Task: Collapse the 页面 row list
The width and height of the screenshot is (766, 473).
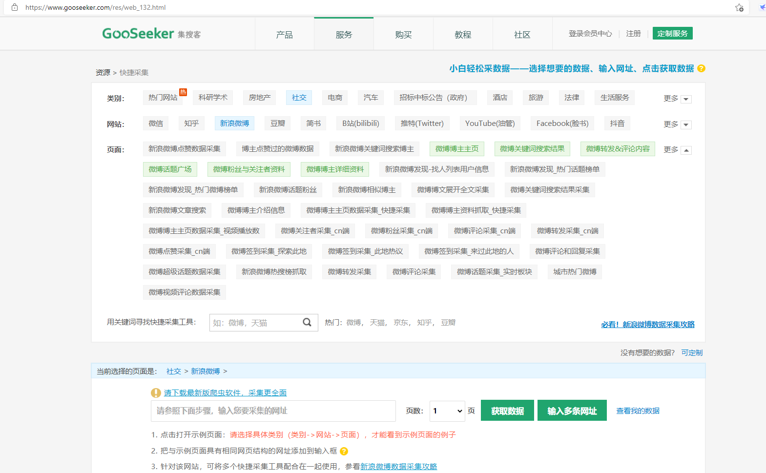Action: pos(686,150)
